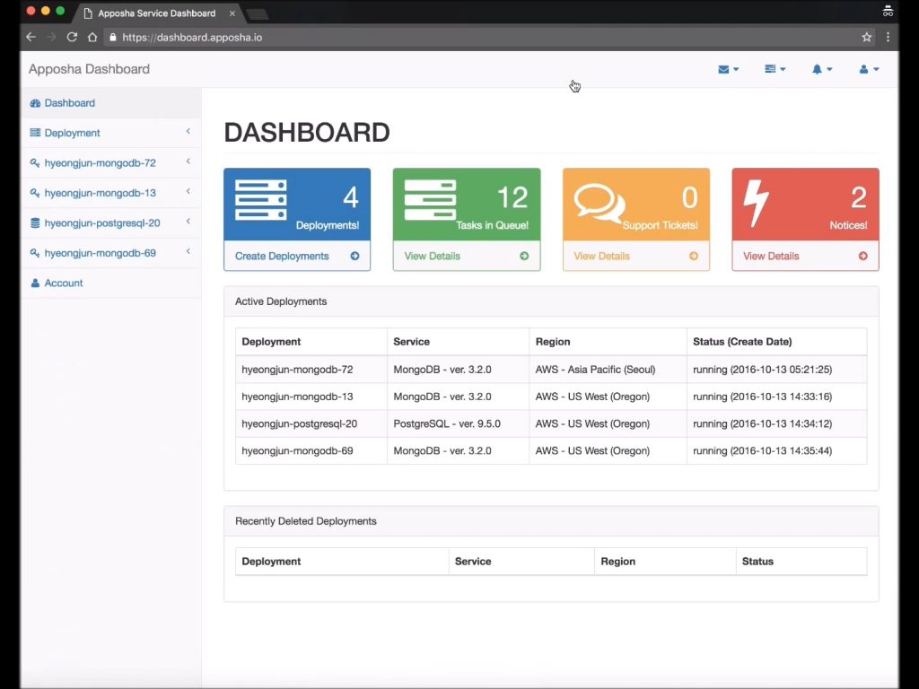The width and height of the screenshot is (919, 689).
Task: Open the bell alerts dropdown
Action: (x=822, y=69)
